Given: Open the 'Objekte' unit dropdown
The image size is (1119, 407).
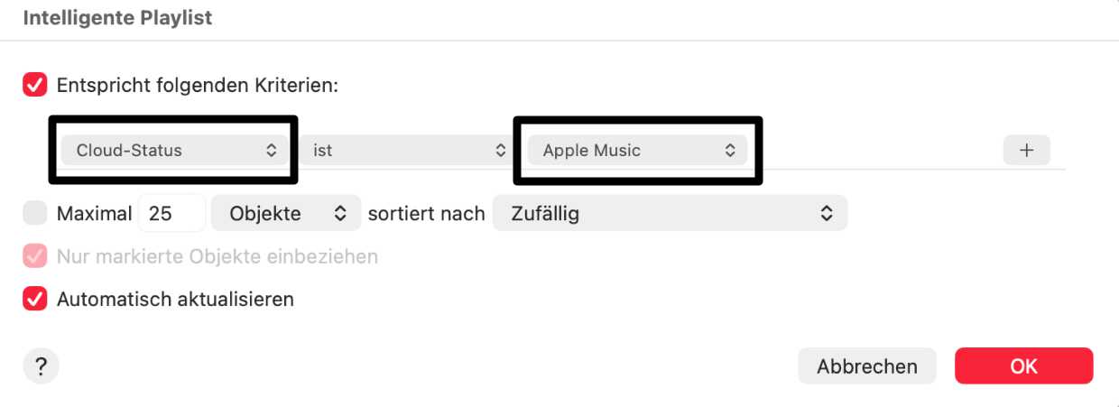Looking at the screenshot, I should (x=286, y=214).
